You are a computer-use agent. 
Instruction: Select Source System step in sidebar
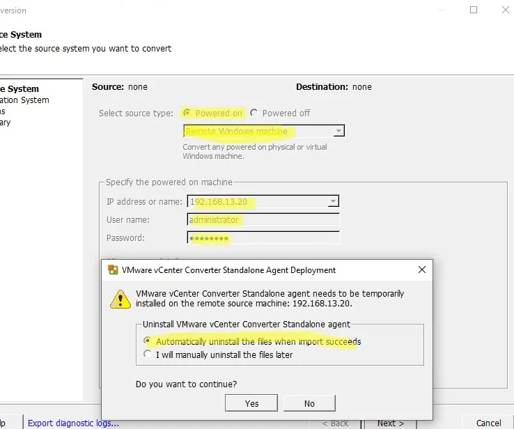coord(20,89)
